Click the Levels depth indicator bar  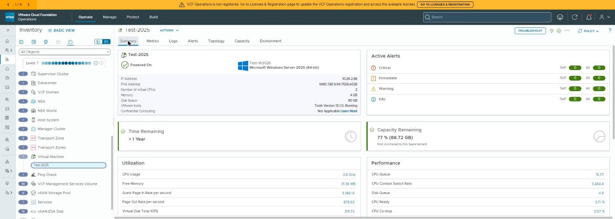(x=66, y=63)
